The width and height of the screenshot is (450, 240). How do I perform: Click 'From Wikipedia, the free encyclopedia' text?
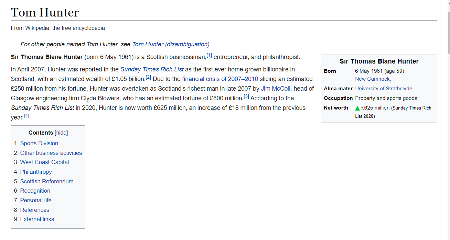58,28
